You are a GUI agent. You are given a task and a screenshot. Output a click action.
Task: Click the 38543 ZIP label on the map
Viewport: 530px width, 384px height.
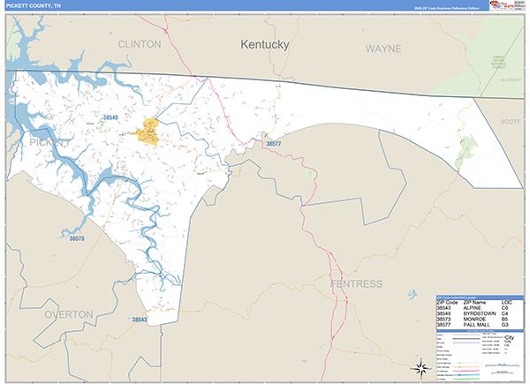(x=140, y=320)
